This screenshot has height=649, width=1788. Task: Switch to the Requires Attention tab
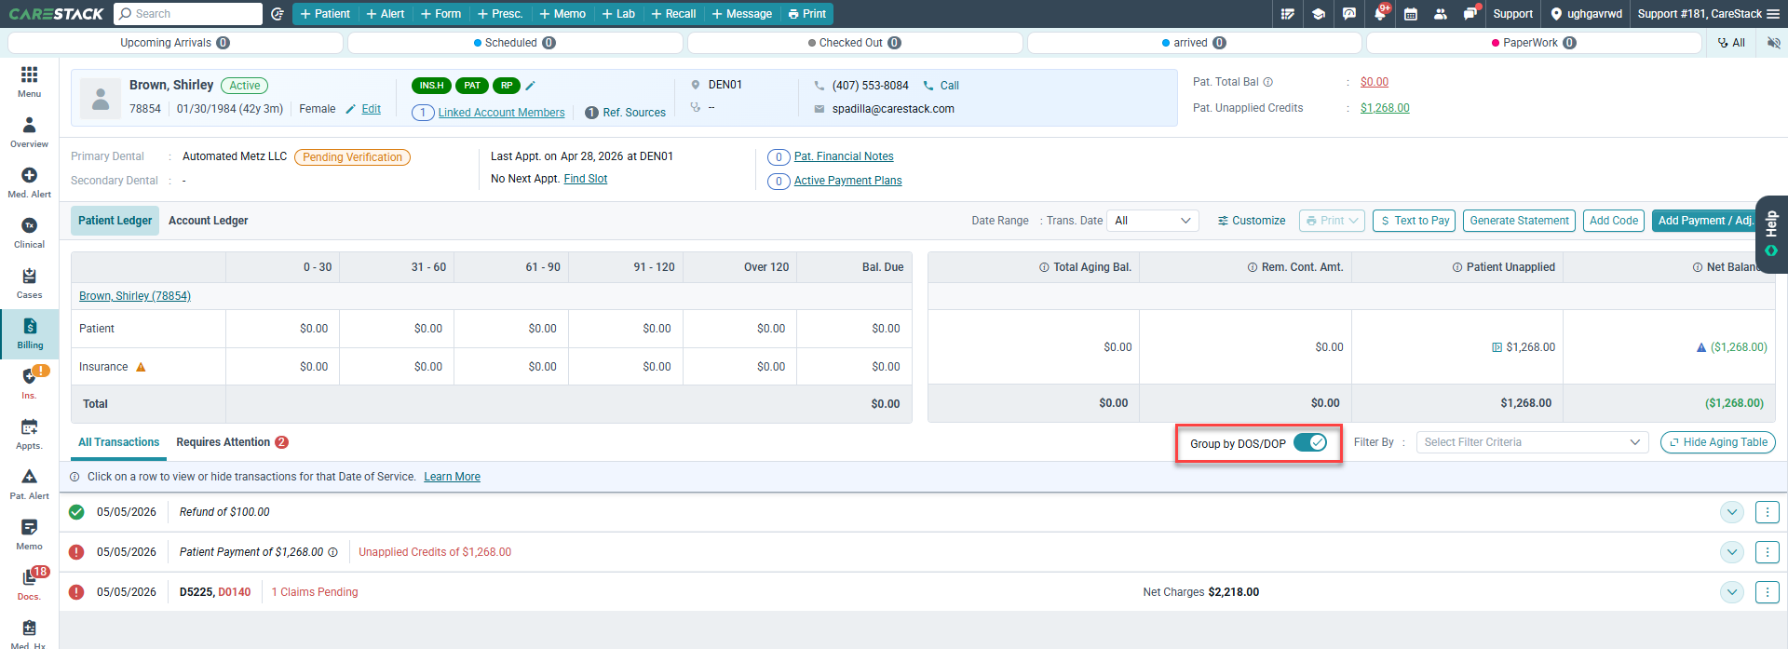click(x=232, y=442)
